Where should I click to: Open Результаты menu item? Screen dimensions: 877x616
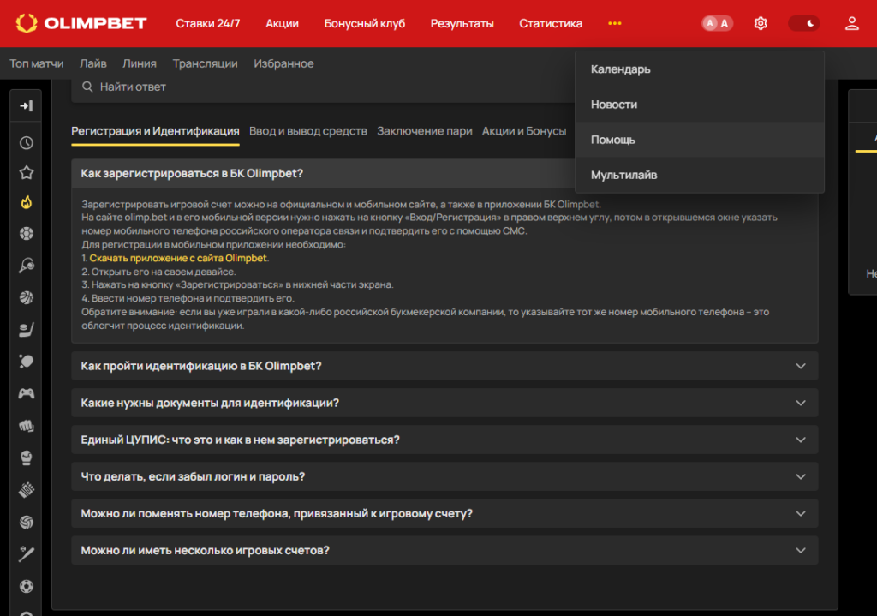pyautogui.click(x=462, y=23)
